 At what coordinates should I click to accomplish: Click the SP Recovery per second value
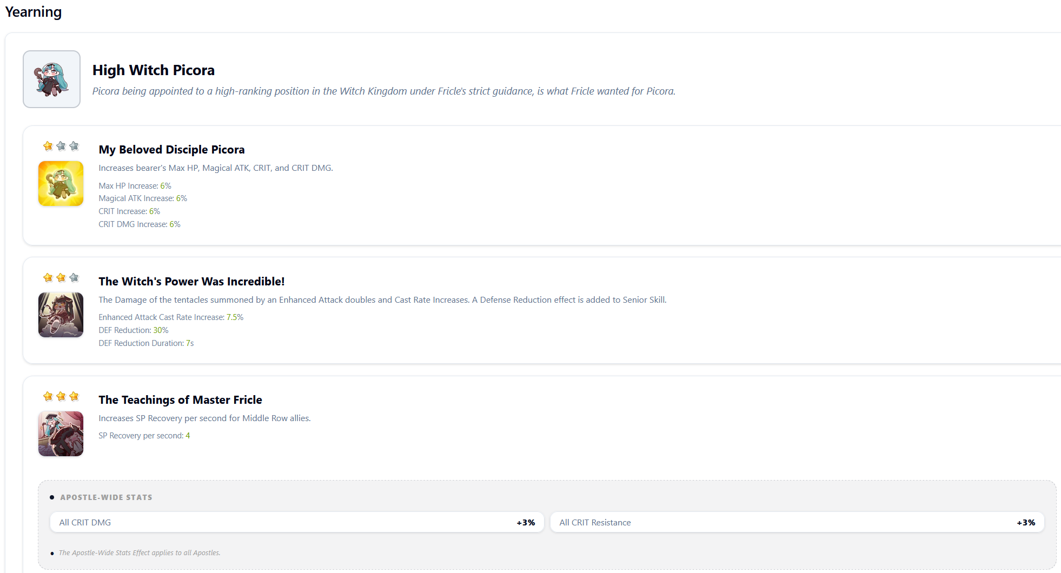(188, 436)
